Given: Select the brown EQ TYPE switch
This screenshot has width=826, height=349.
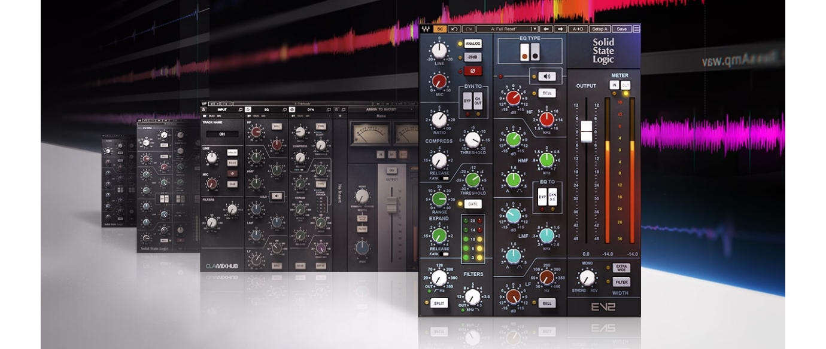Looking at the screenshot, I should (524, 51).
